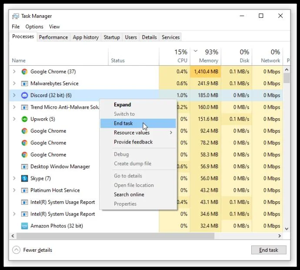Viewport: 300px width, 270px height.
Task: Click the Malwarebytes Service icon
Action: [24, 83]
